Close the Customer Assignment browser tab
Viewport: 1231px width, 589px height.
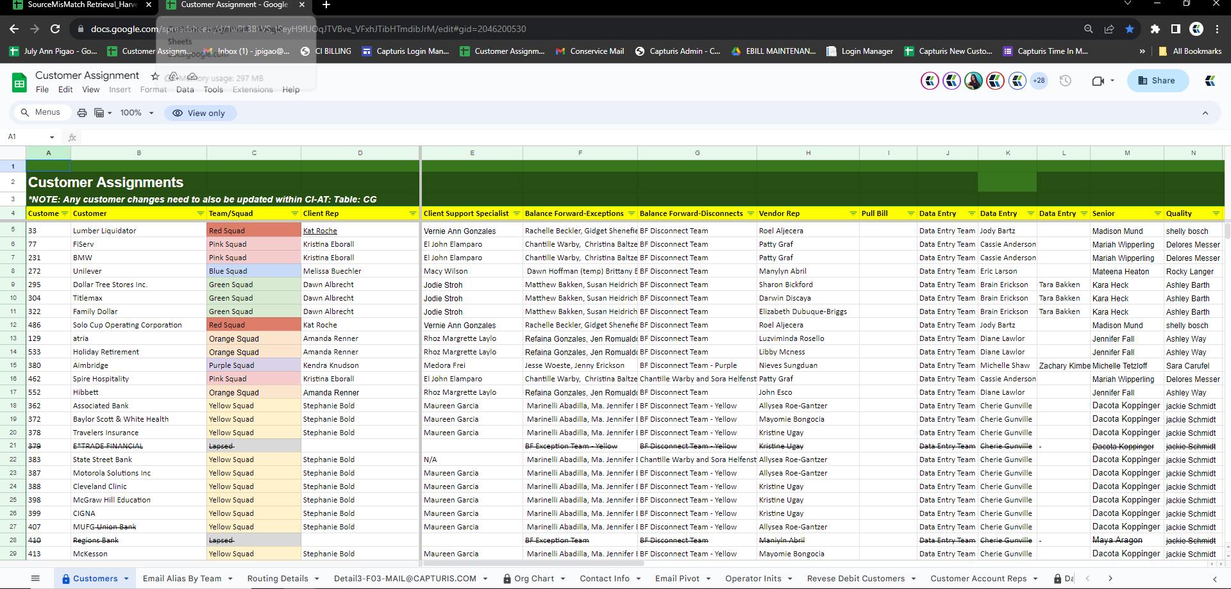(302, 5)
